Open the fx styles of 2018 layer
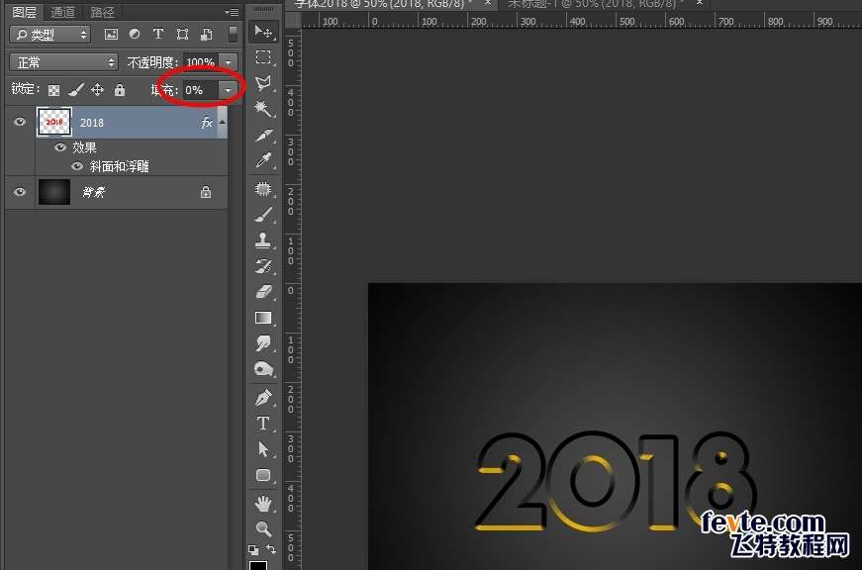The height and width of the screenshot is (570, 862). tap(207, 123)
